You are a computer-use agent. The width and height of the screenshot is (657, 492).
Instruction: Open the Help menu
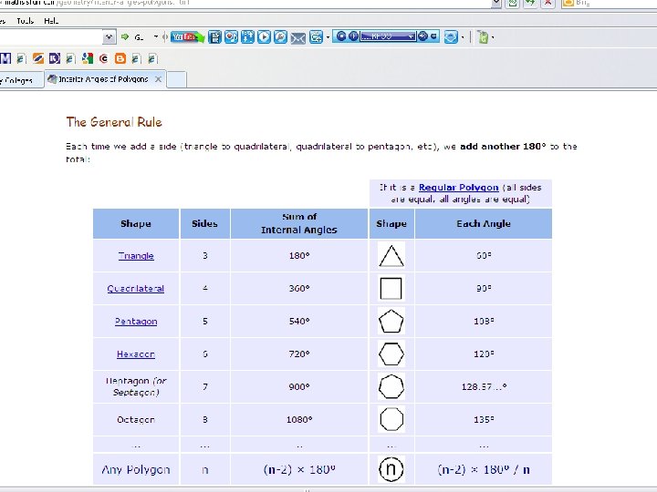point(51,20)
